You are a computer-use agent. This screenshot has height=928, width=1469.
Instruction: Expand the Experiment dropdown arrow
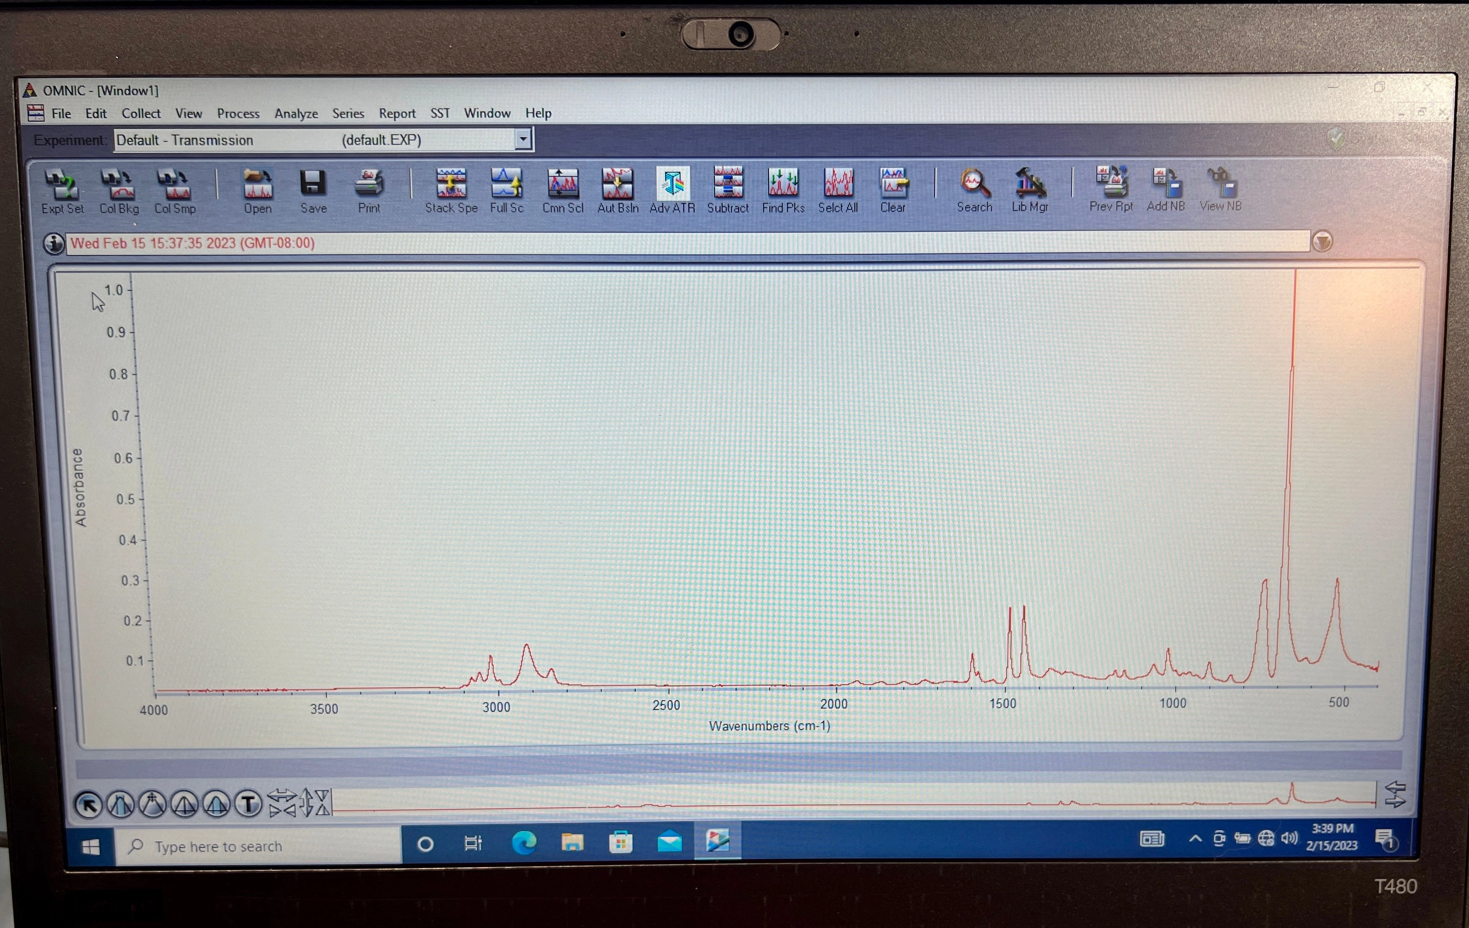pos(523,140)
